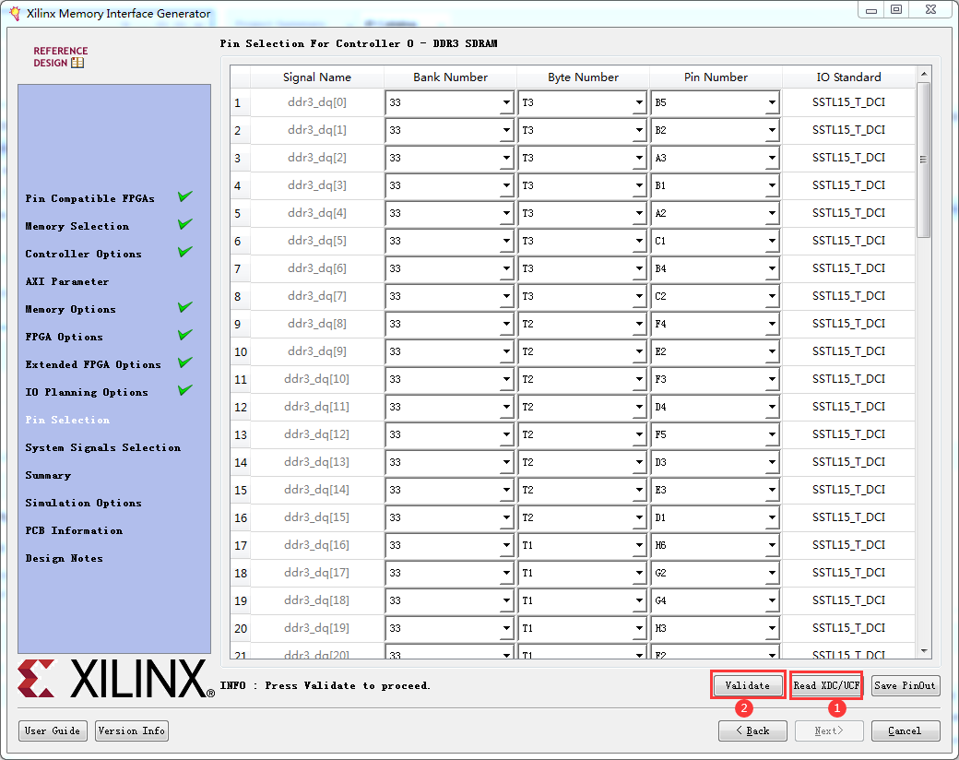959x760 pixels.
Task: Click green checkmark beside FPGA Options
Action: tap(184, 335)
